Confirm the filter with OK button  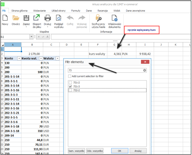pyautogui.click(x=120, y=151)
